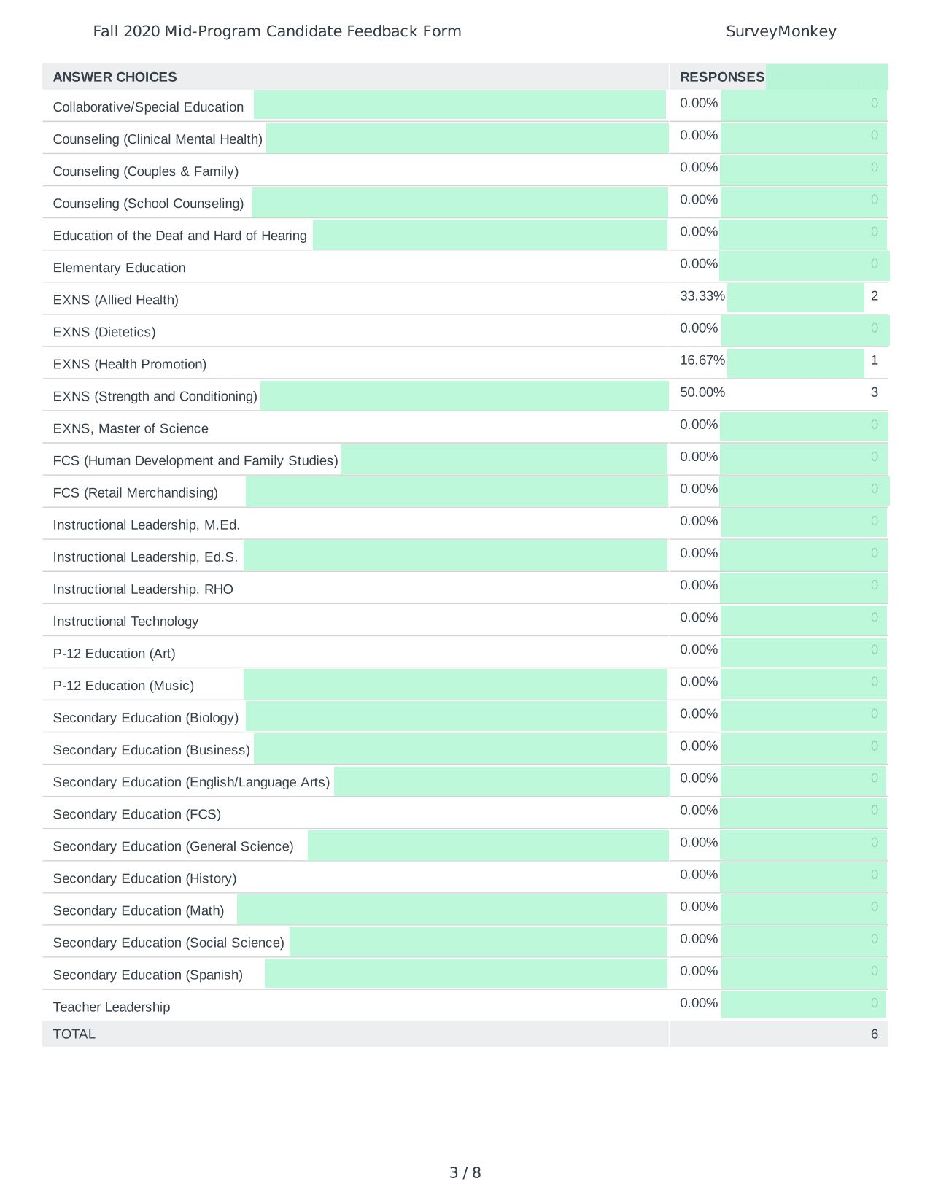Select the Collaborative/Special Education row label
This screenshot has width=930, height=1203.
click(148, 107)
